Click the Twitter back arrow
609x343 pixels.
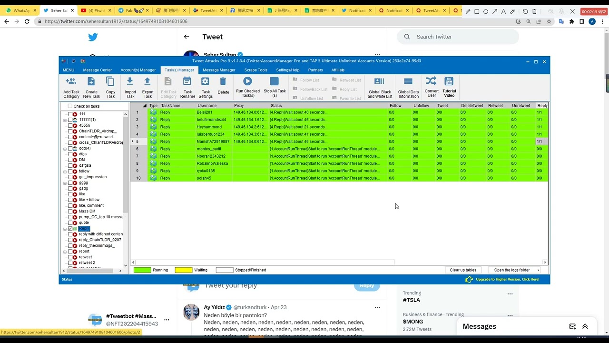pos(187,37)
